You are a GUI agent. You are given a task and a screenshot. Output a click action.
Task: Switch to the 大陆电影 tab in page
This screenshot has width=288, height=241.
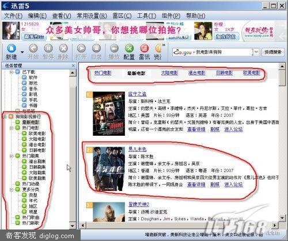169,73
